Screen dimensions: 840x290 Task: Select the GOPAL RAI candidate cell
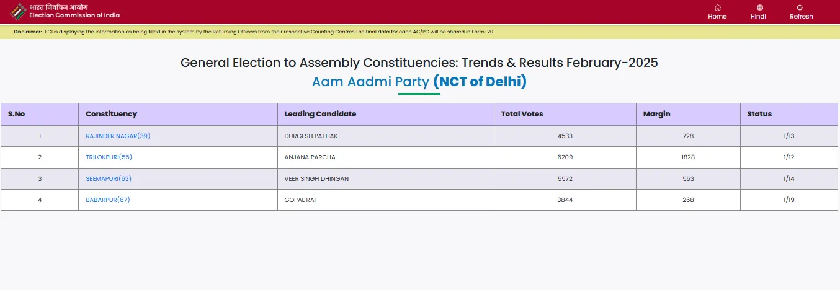(300, 200)
